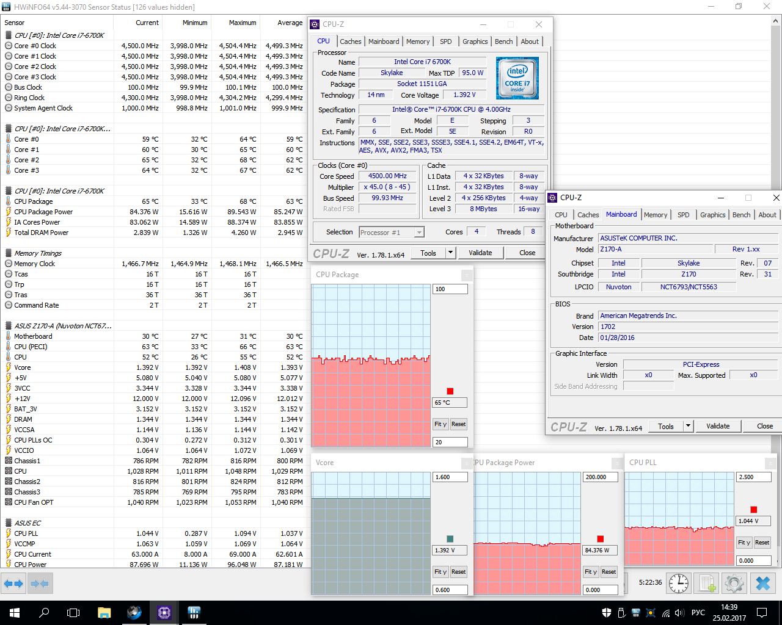Click the CPU-Z title icon of Mainboard window
782x625 pixels.
click(552, 198)
